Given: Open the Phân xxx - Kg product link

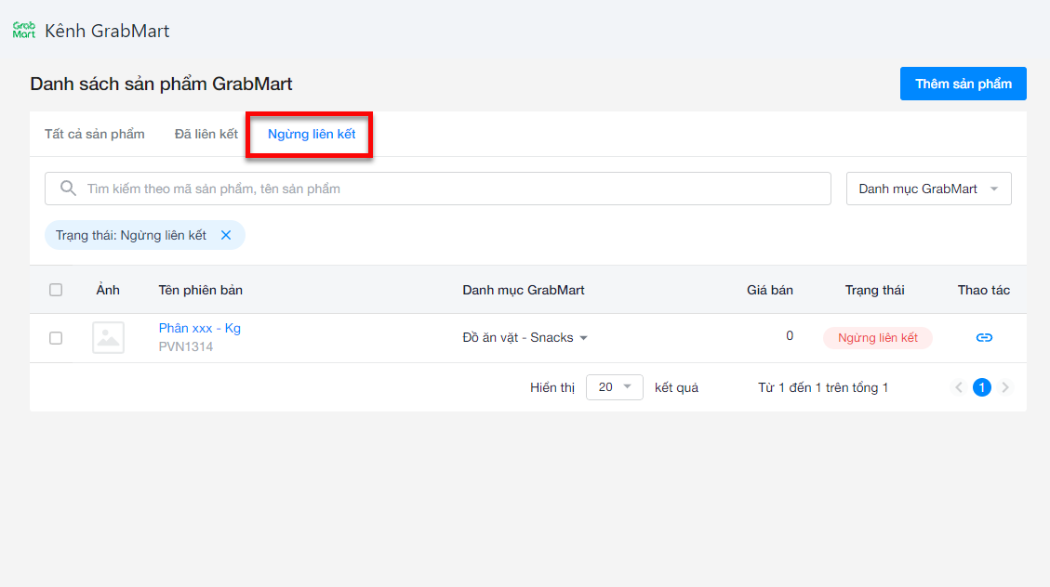Looking at the screenshot, I should point(200,328).
